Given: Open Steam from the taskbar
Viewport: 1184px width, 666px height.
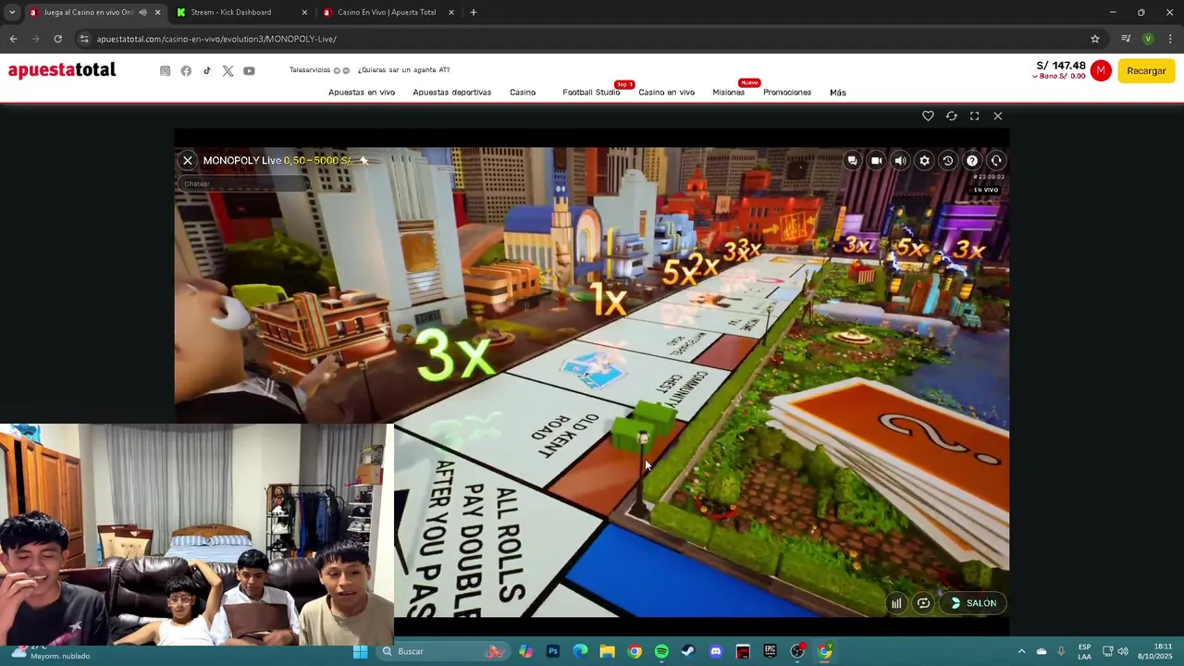Looking at the screenshot, I should (x=688, y=651).
